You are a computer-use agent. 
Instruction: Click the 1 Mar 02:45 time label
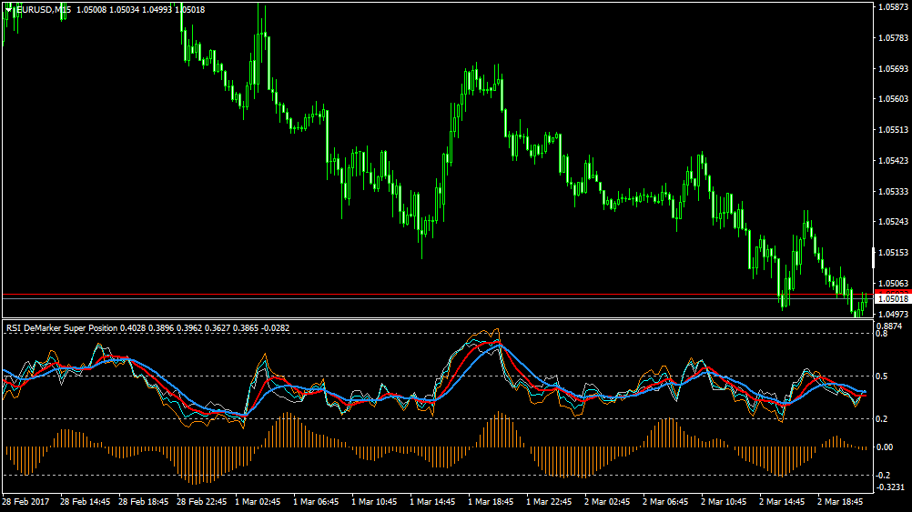(x=258, y=501)
